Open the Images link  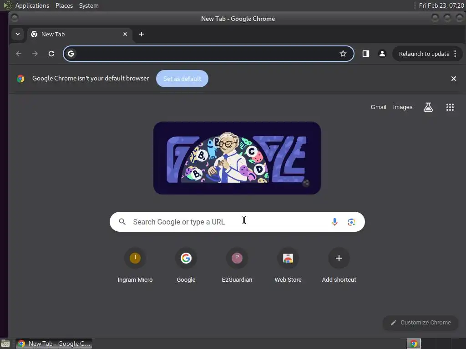[x=403, y=107]
